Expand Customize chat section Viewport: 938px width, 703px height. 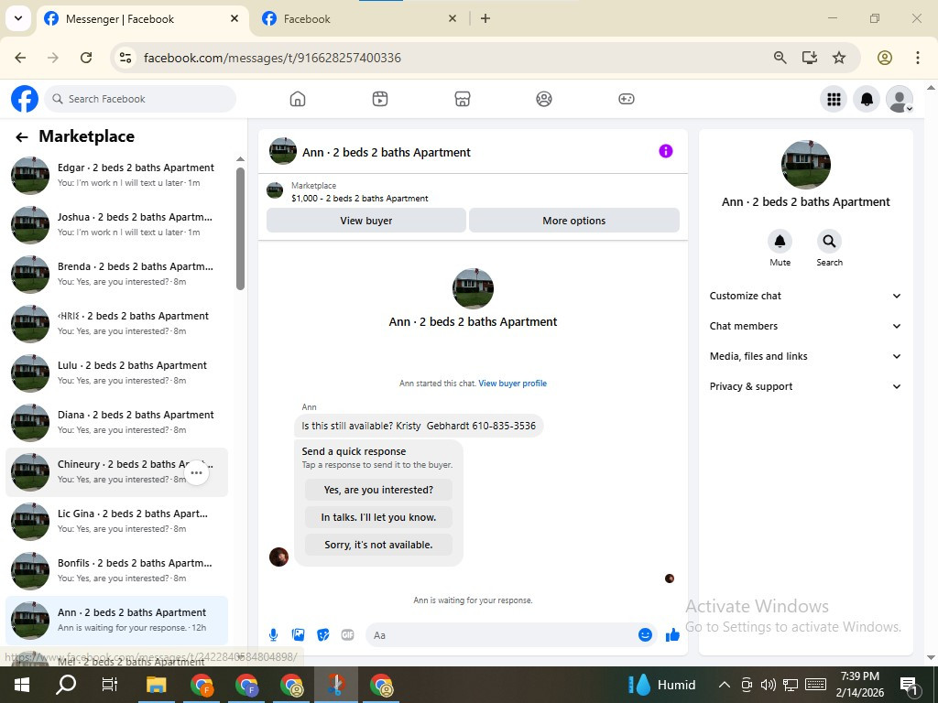[x=805, y=296]
